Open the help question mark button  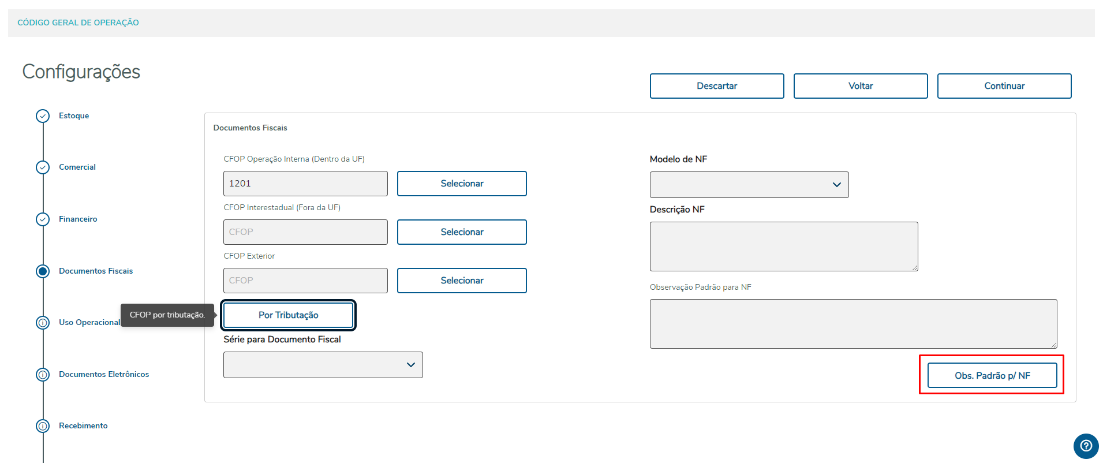click(1086, 446)
